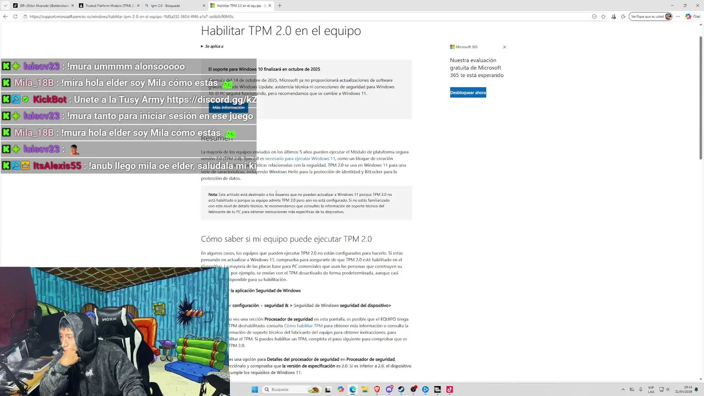Click the Verifique que es usted profile button
The width and height of the screenshot is (704, 396).
pos(651,16)
